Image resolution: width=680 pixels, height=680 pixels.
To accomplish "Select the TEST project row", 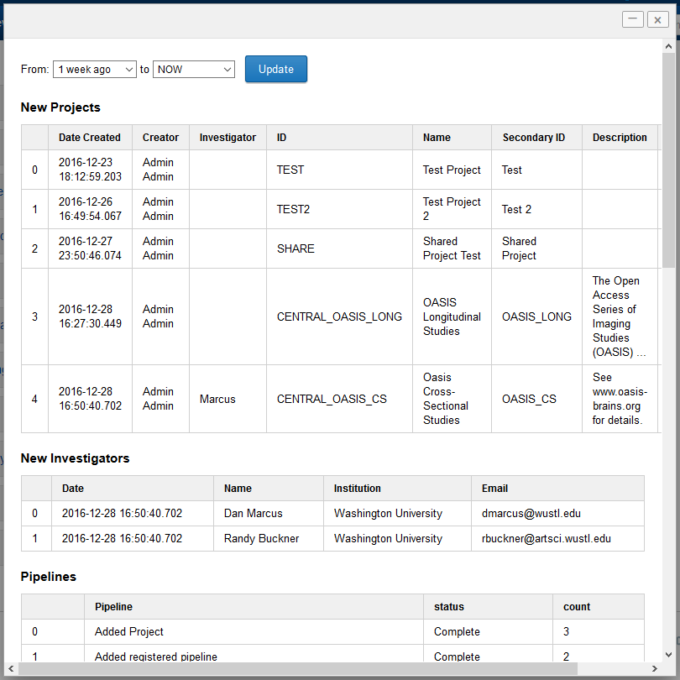I will click(339, 170).
